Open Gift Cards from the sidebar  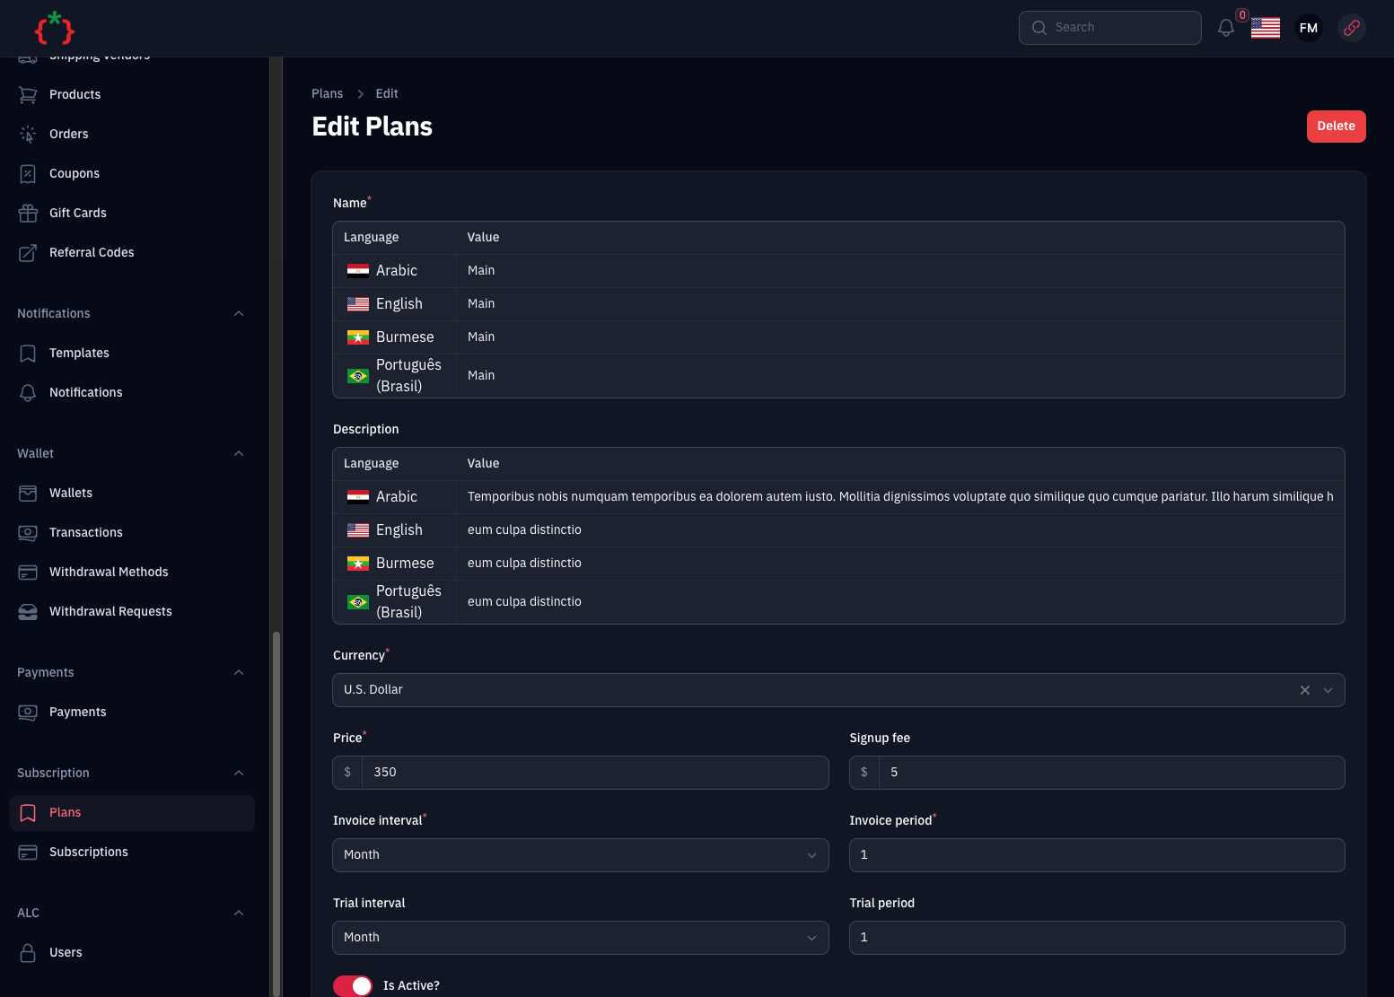point(78,214)
